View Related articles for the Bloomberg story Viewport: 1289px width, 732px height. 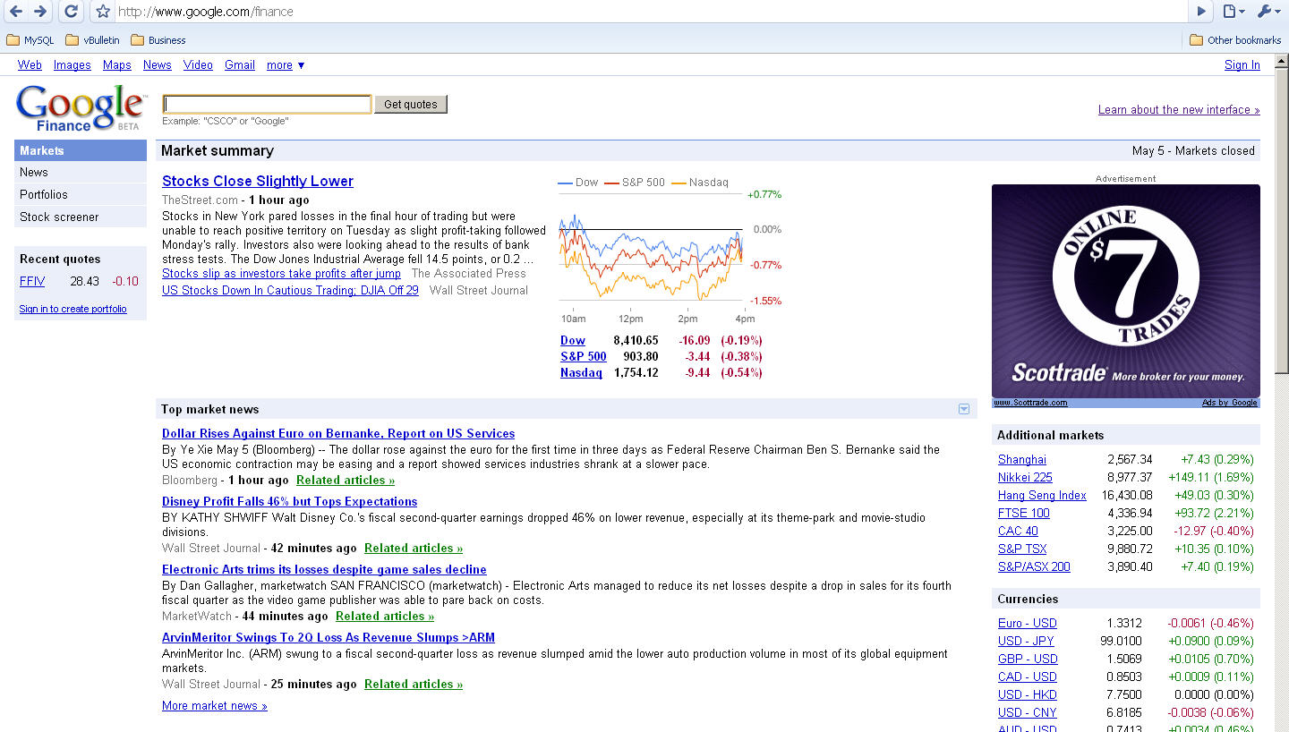[x=346, y=481]
